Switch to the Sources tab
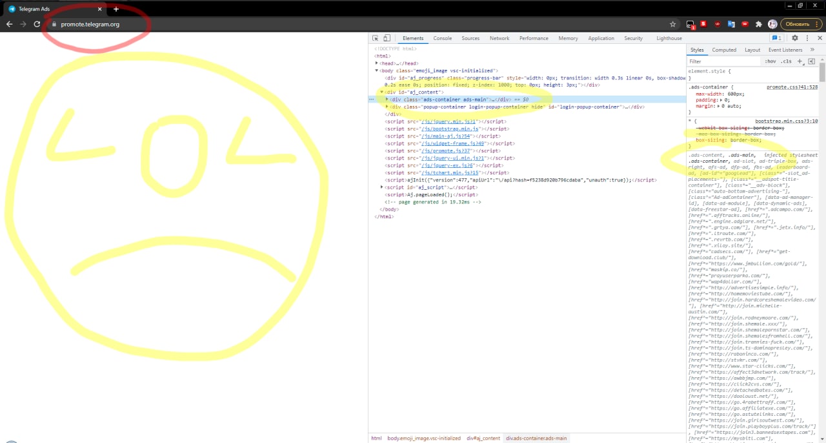826x443 pixels. tap(470, 38)
